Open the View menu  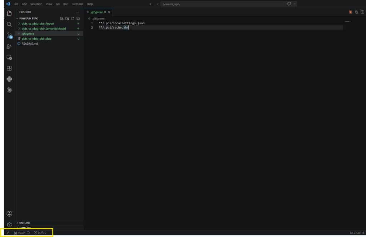coord(49,4)
